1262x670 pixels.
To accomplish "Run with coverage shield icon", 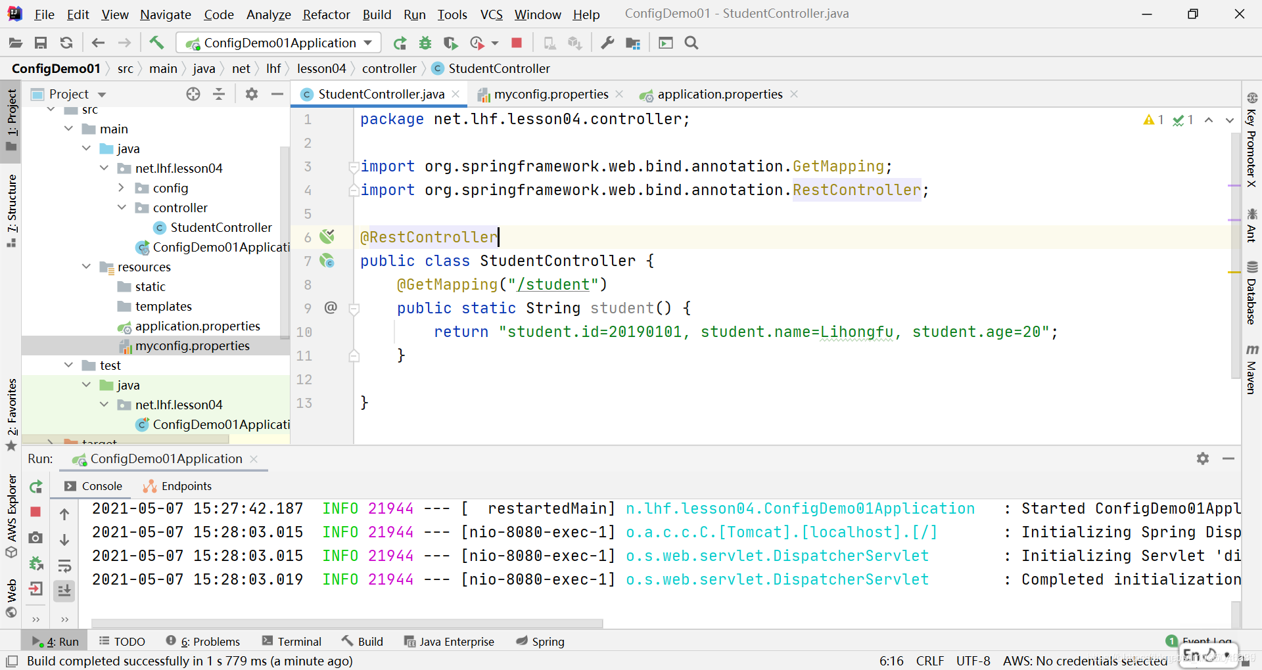I will 450,43.
